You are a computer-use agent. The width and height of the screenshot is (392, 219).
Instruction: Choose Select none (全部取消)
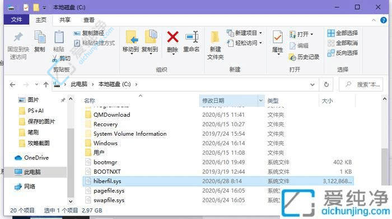coord(343,43)
